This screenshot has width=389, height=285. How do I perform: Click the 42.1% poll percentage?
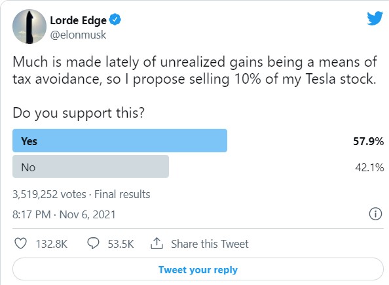pos(369,167)
